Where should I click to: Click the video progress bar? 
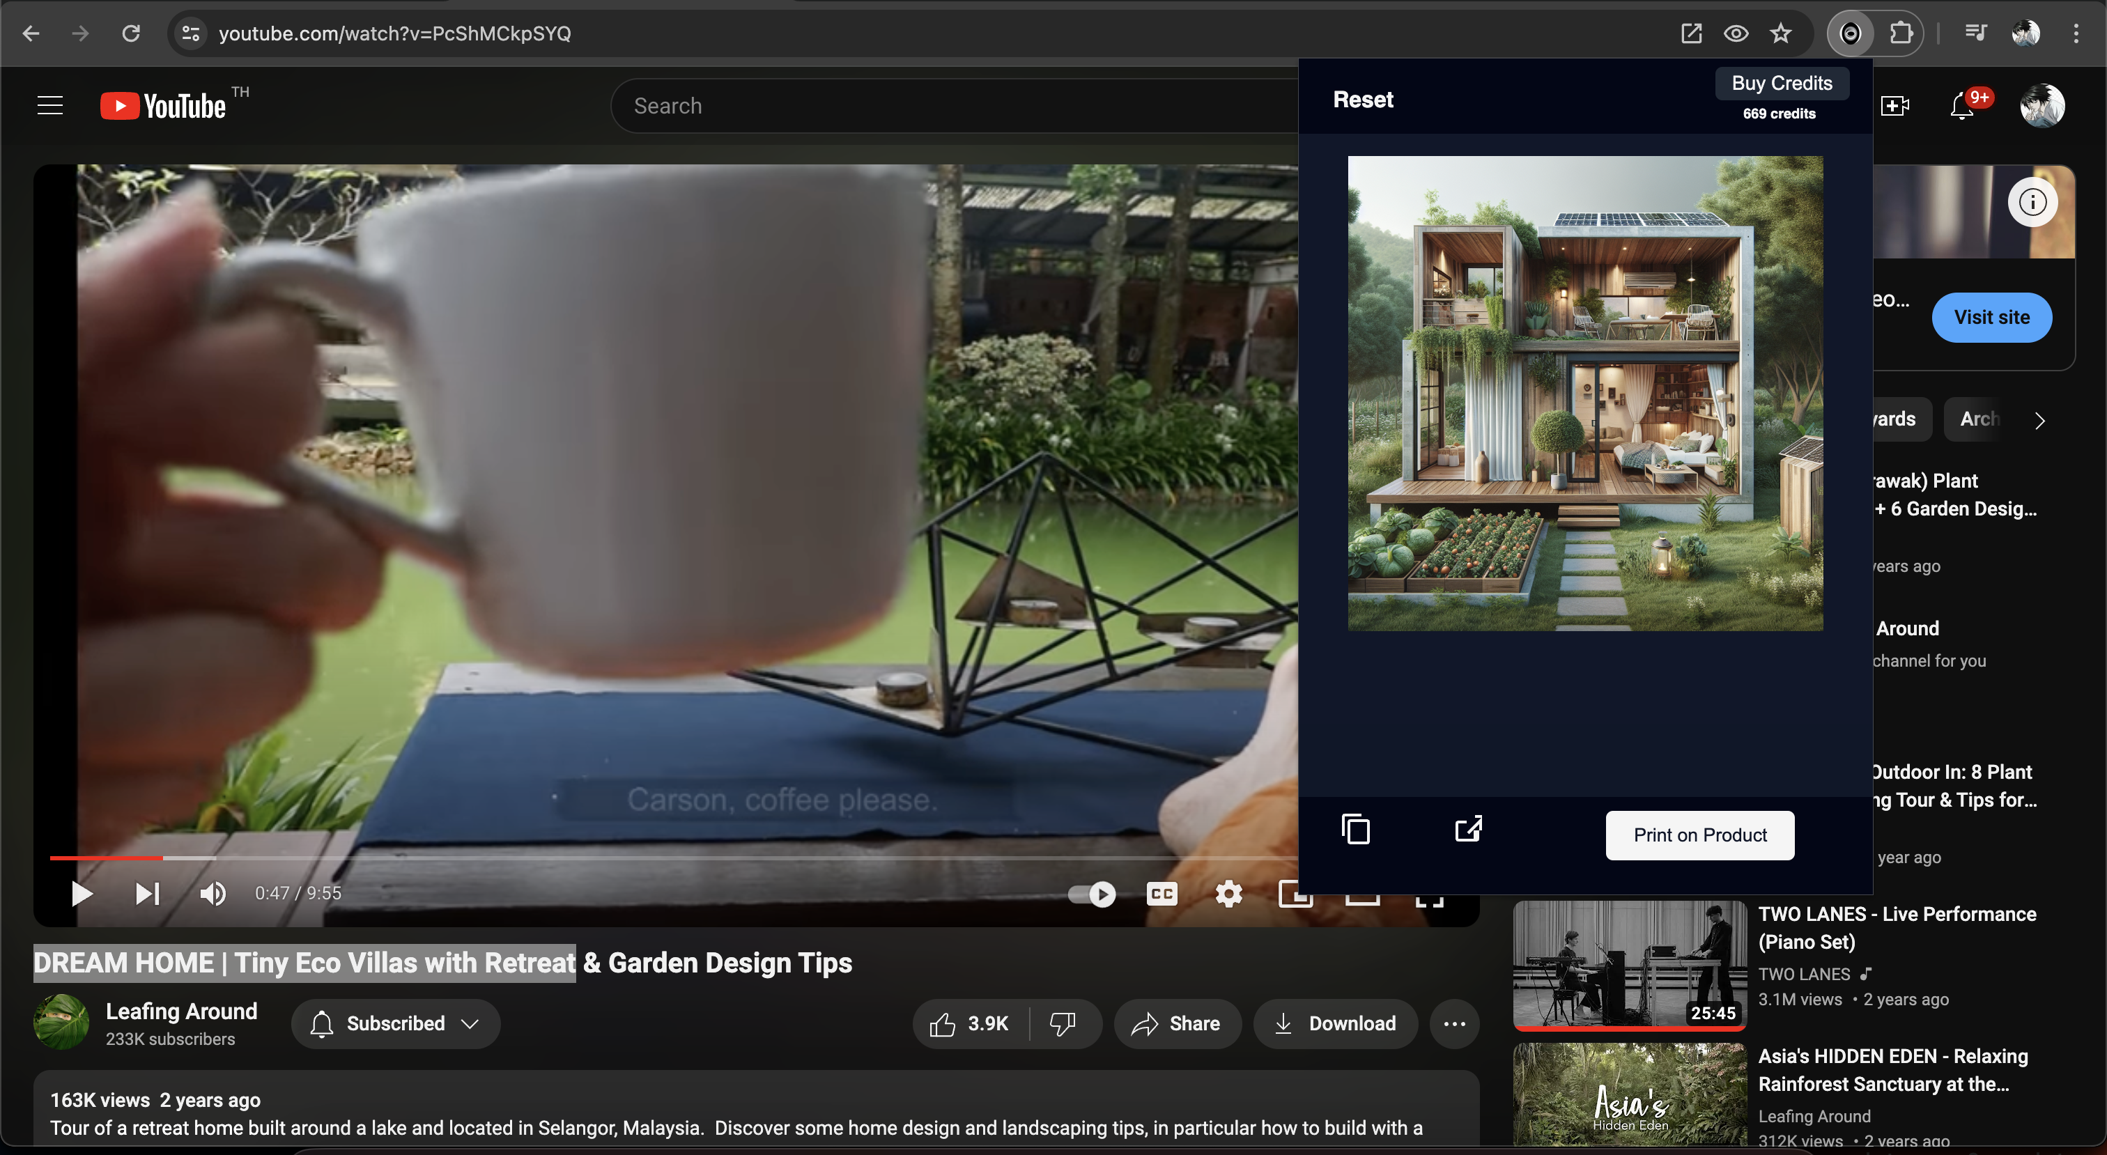coord(573,858)
